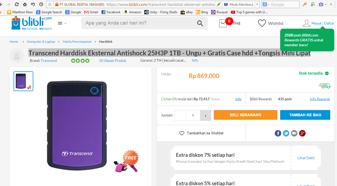
Task: Open Info Rewards link
Action: tap(320, 99)
